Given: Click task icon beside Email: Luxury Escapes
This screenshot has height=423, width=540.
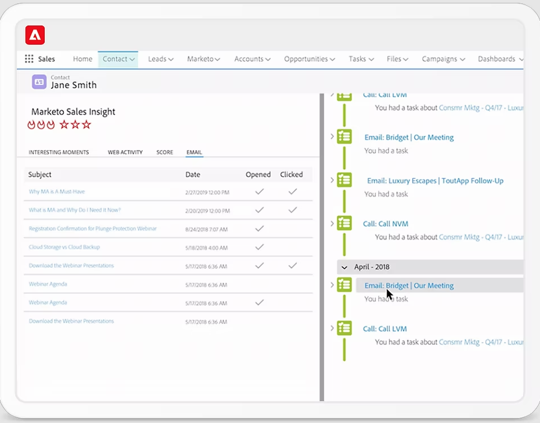Looking at the screenshot, I should click(344, 180).
